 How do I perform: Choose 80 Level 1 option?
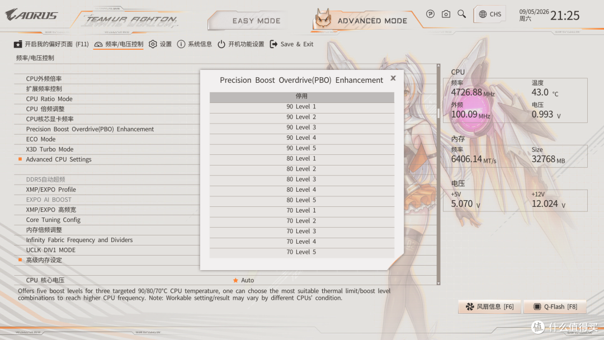click(301, 159)
